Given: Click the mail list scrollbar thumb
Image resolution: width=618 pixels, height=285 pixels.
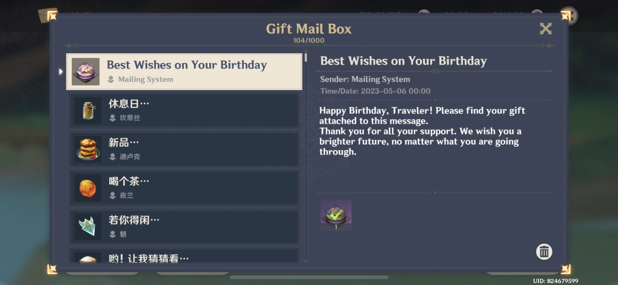Looking at the screenshot, I should coord(306,58).
